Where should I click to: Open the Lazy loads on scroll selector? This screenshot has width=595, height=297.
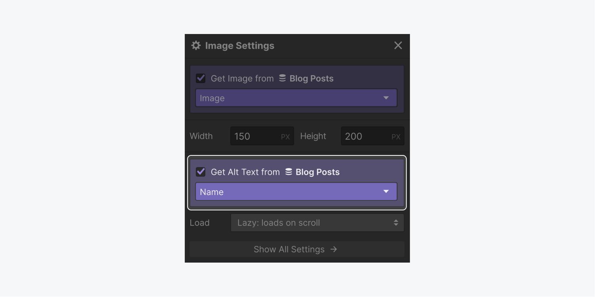pyautogui.click(x=317, y=223)
